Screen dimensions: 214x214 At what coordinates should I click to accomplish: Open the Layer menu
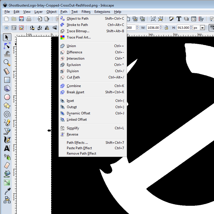39,12
